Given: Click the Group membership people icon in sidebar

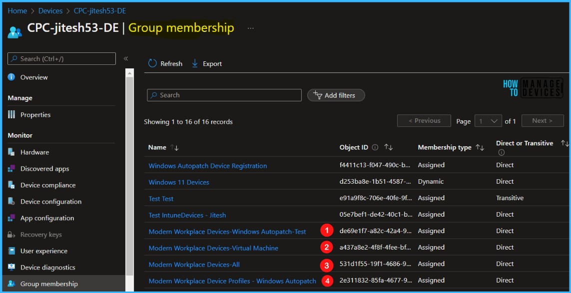Looking at the screenshot, I should click(11, 284).
